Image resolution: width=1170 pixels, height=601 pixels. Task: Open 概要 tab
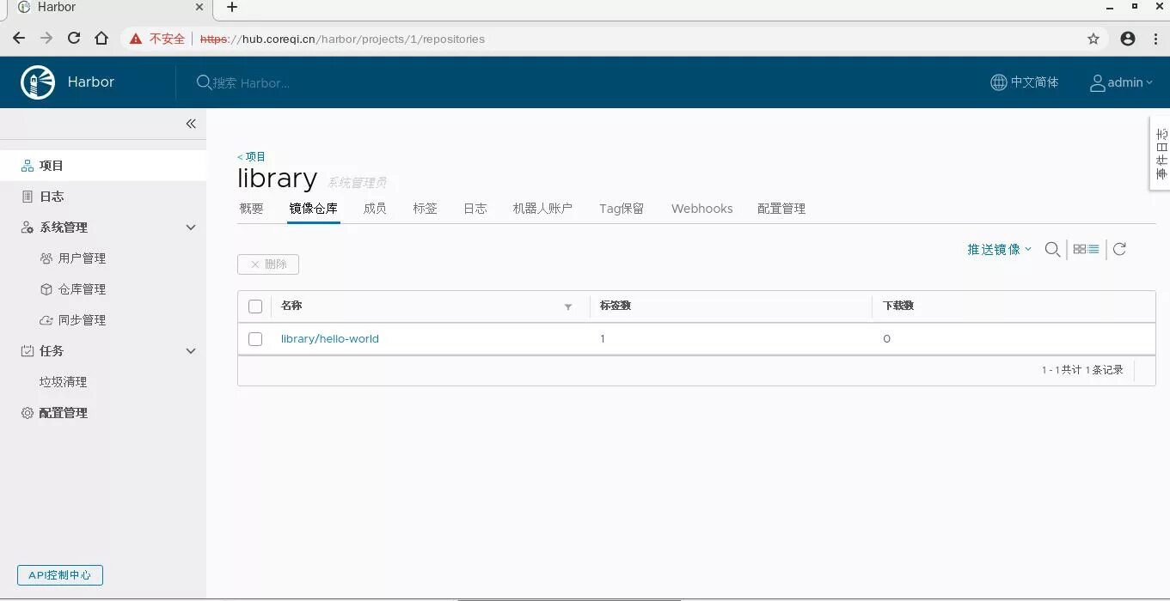point(252,209)
